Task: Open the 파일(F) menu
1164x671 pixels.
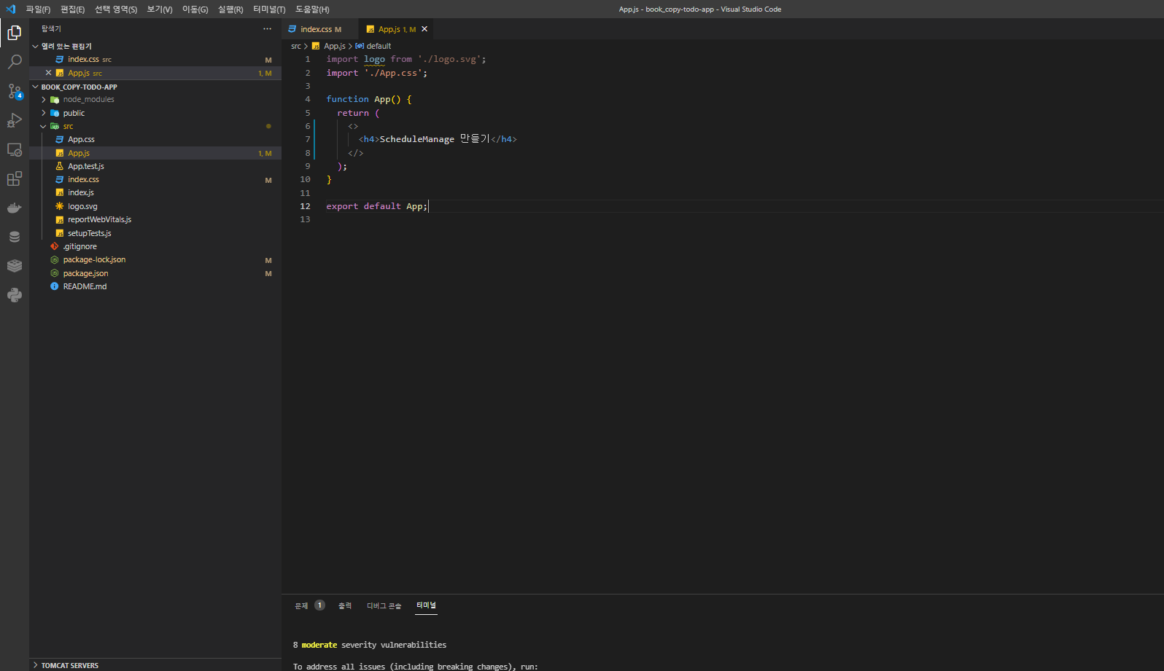Action: [38, 9]
